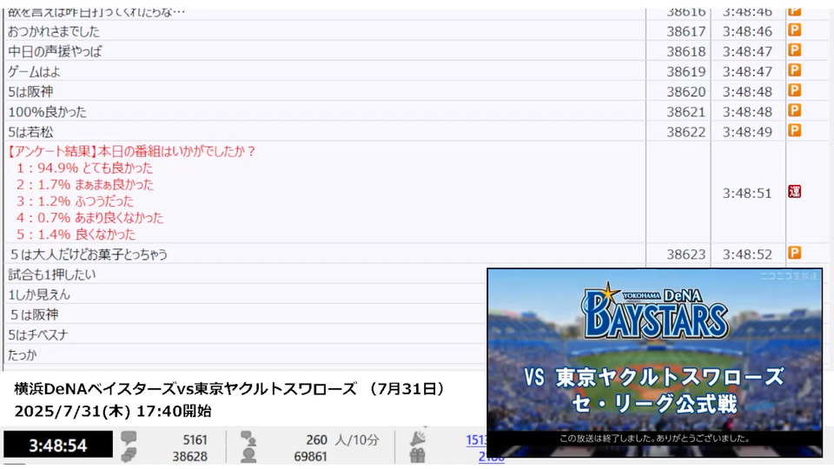Click the survey result line 1.7% まぁまぁ良かった
The width and height of the screenshot is (834, 469).
tap(85, 184)
